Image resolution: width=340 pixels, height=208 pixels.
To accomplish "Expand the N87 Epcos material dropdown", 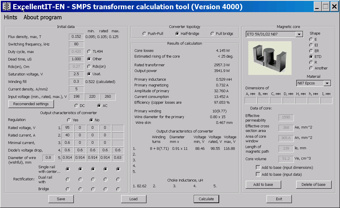I will point(327,83).
